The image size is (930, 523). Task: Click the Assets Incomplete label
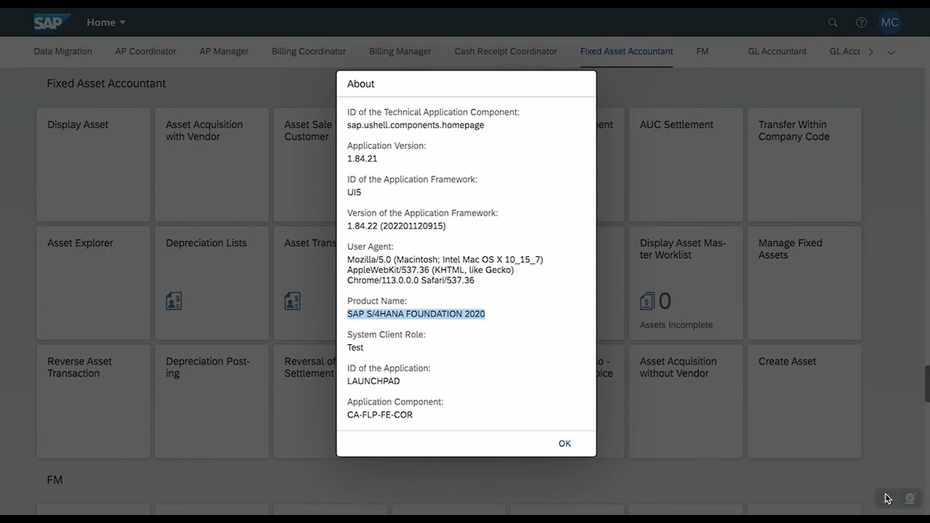tap(676, 325)
